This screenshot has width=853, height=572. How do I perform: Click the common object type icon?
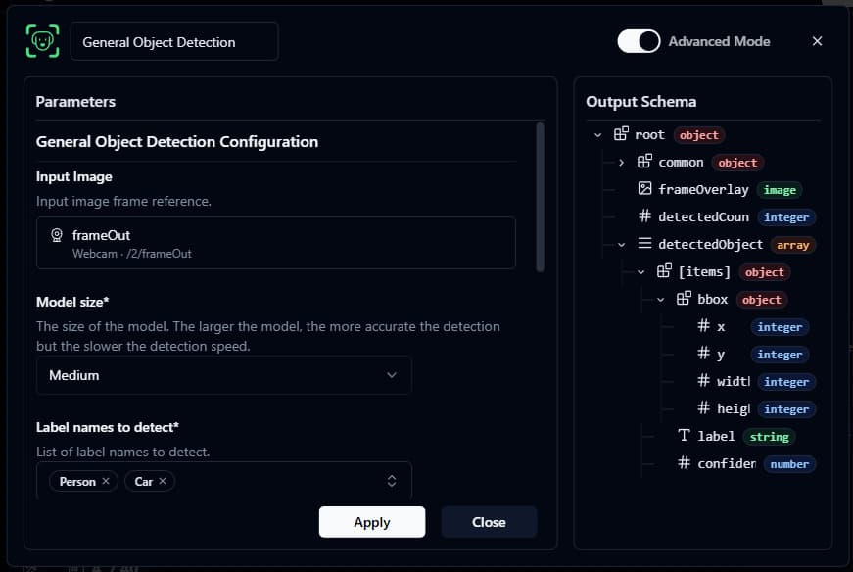644,161
